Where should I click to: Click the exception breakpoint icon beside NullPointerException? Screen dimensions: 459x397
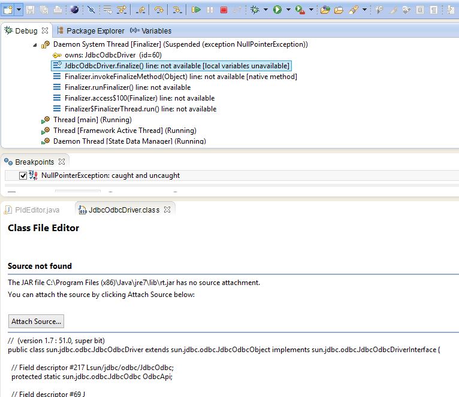coord(33,175)
